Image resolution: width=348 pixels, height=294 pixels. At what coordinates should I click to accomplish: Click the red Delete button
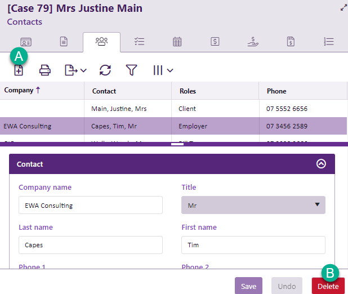328,286
